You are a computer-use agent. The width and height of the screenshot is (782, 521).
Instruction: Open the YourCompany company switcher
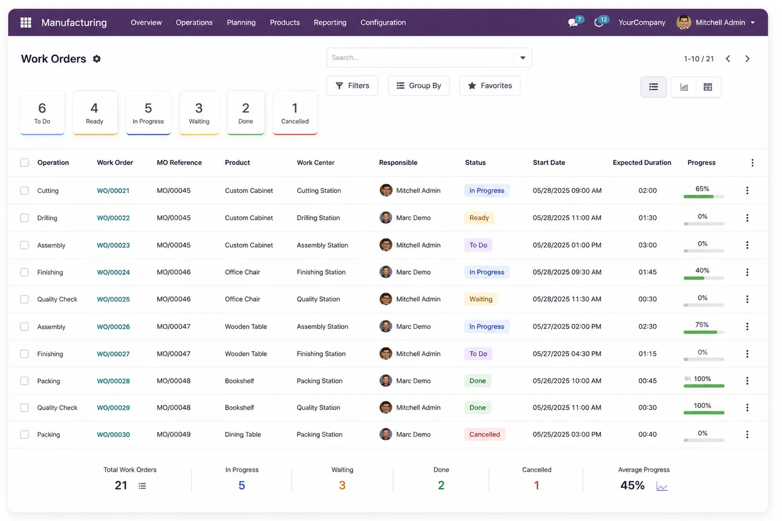642,22
